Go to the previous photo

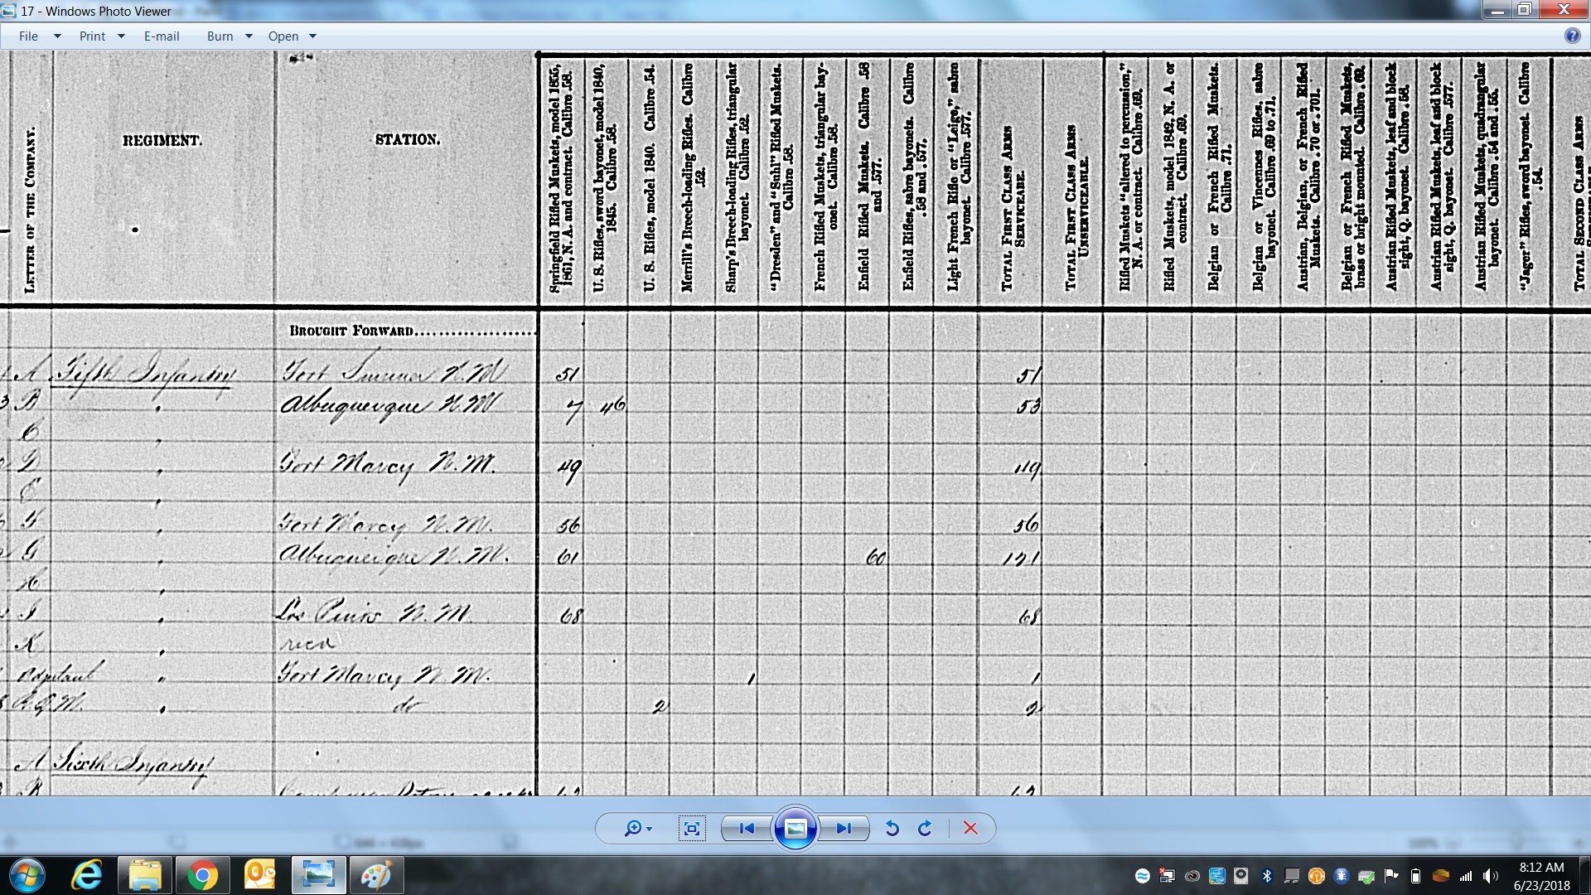tap(747, 829)
